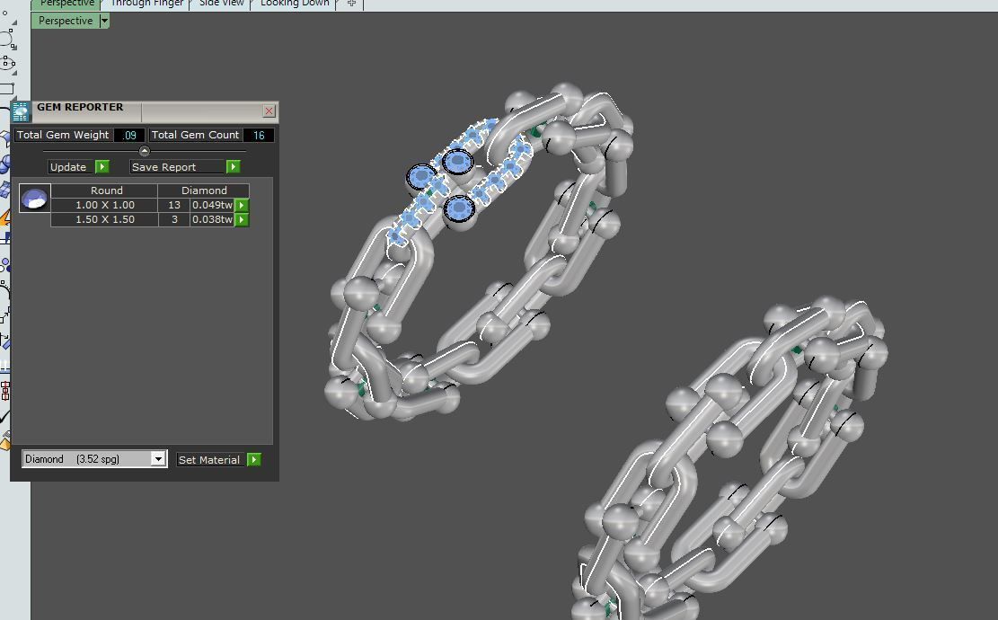Close the Gem Reporter panel

click(x=269, y=111)
